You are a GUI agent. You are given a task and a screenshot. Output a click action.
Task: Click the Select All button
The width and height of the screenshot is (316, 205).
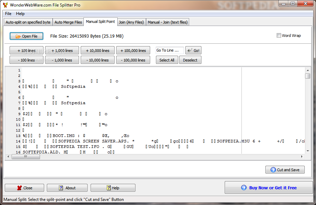[167, 60]
